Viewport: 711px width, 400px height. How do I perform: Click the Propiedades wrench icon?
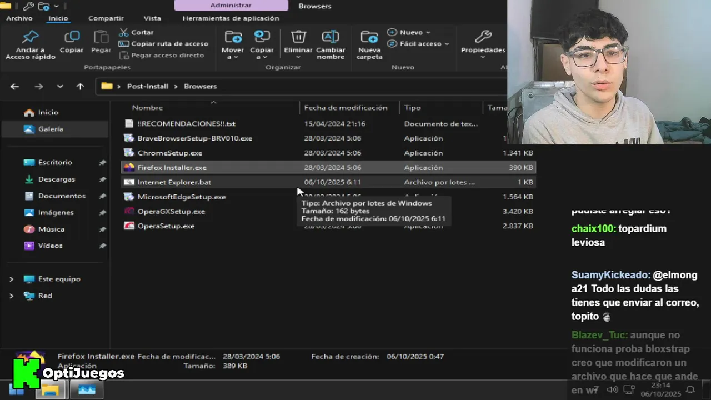tap(483, 37)
